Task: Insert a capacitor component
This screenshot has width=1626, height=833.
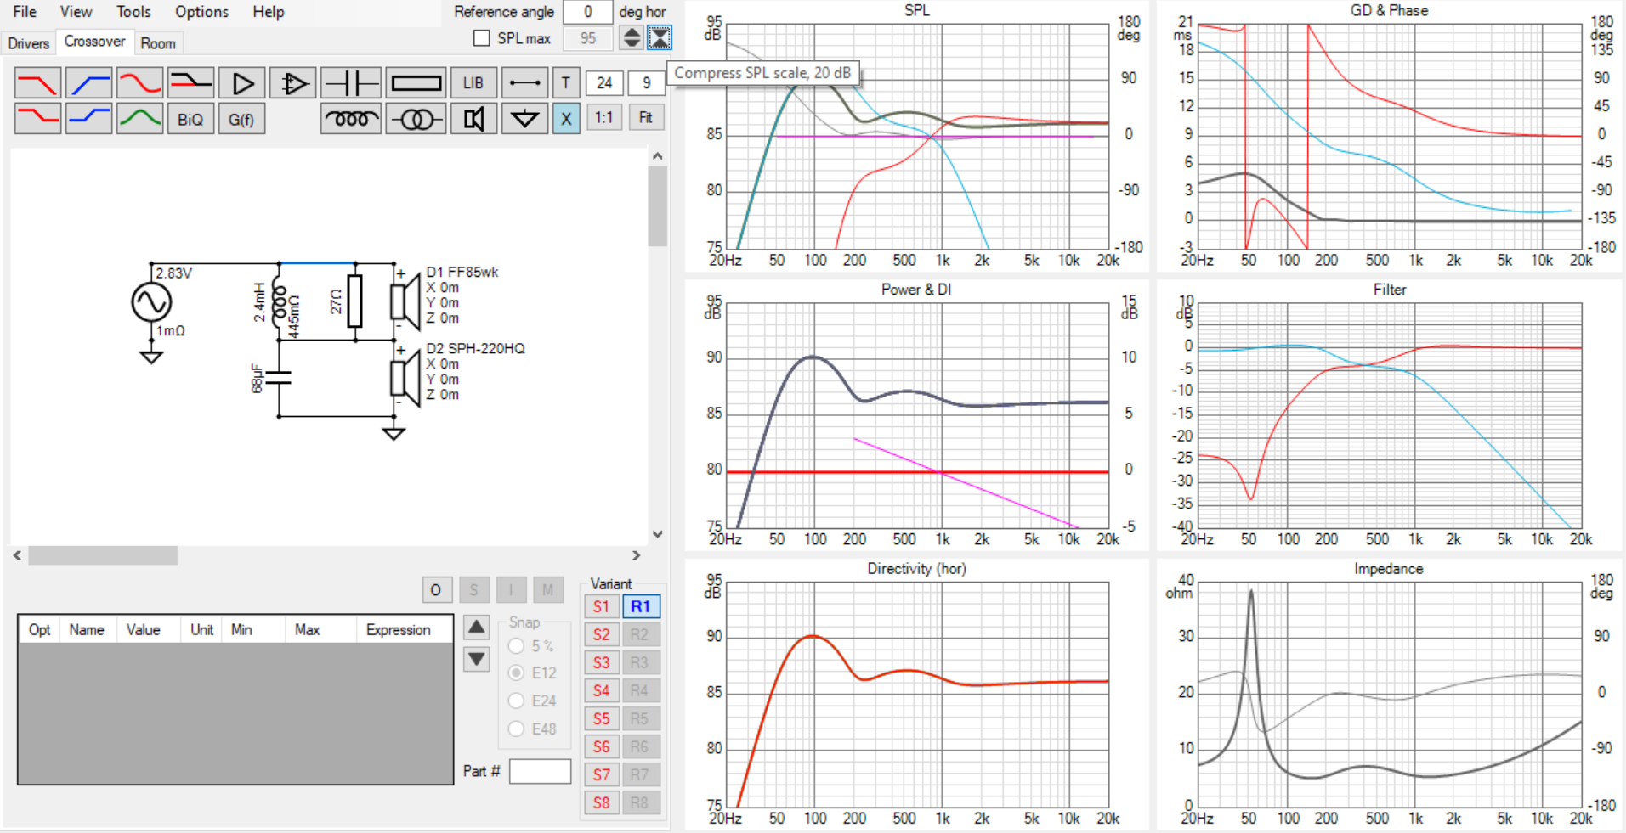Action: 351,83
